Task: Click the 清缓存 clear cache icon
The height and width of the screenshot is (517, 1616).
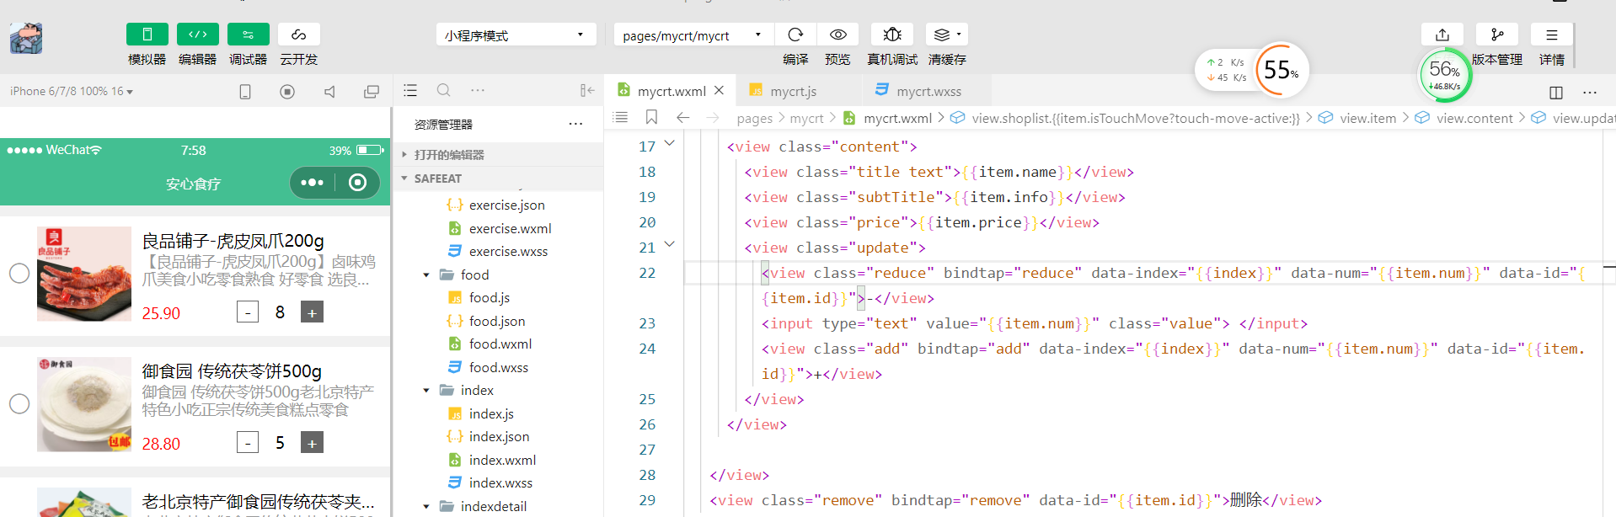Action: point(947,35)
